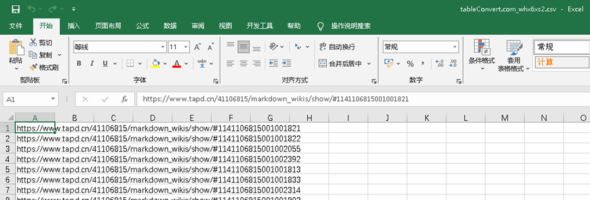Select middle vertical alignment

pos(244,47)
